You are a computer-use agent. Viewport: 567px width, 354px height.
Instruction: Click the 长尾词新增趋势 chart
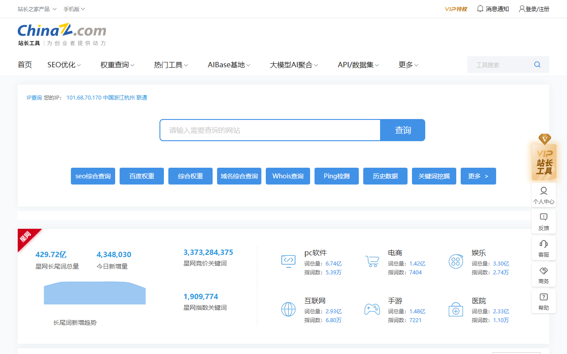pos(95,293)
